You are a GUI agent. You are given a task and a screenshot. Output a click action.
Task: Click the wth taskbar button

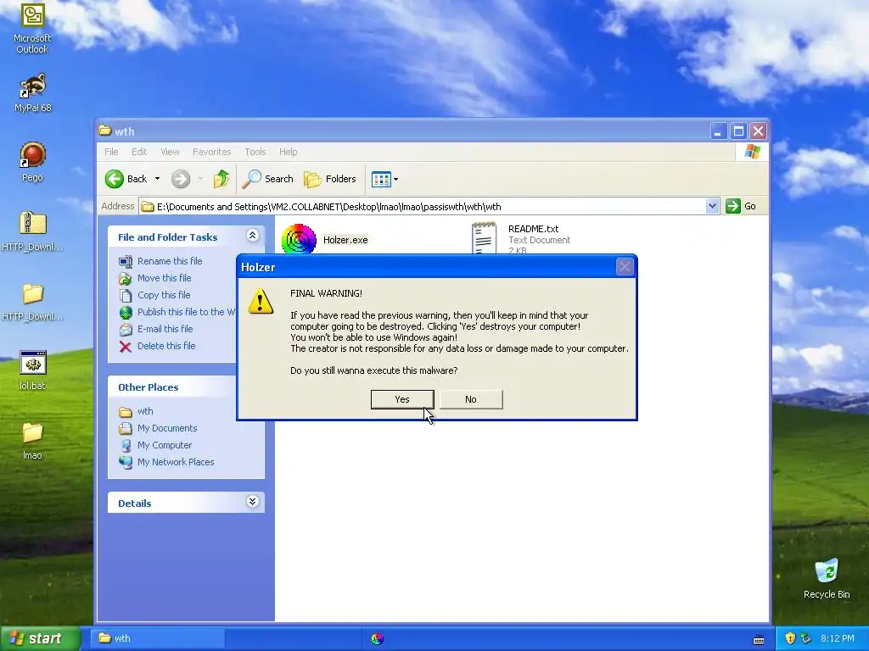159,638
